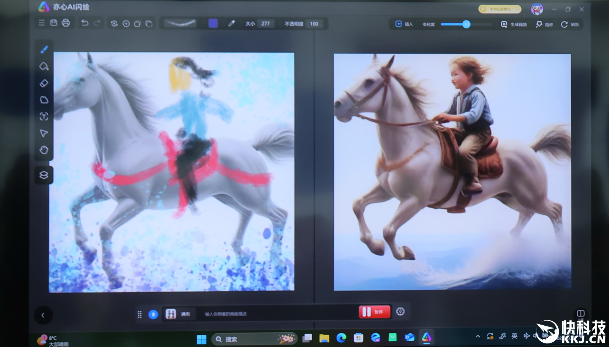Toggle split view layout at bottom right

coord(581,313)
